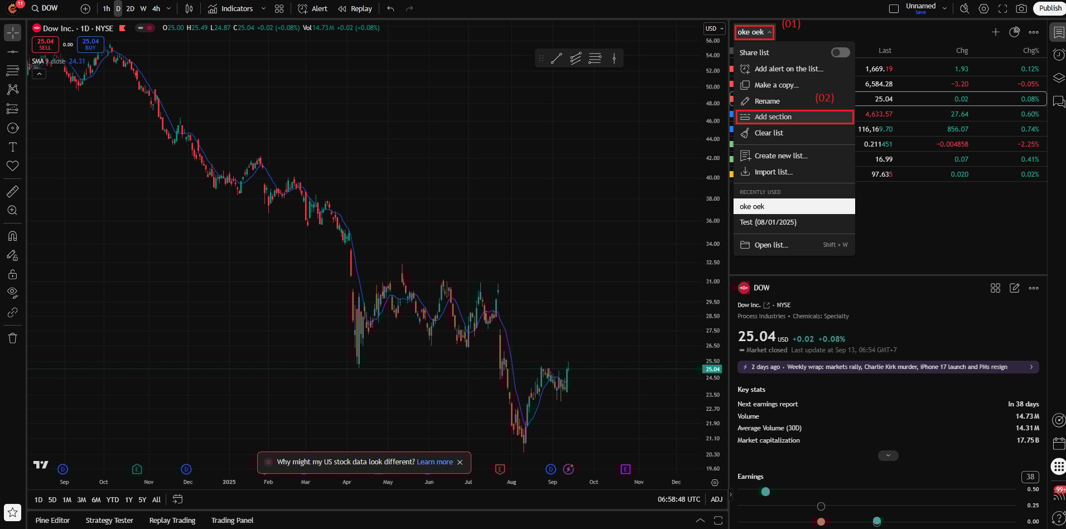
Task: Enter fullscreen mode
Action: 1003,8
